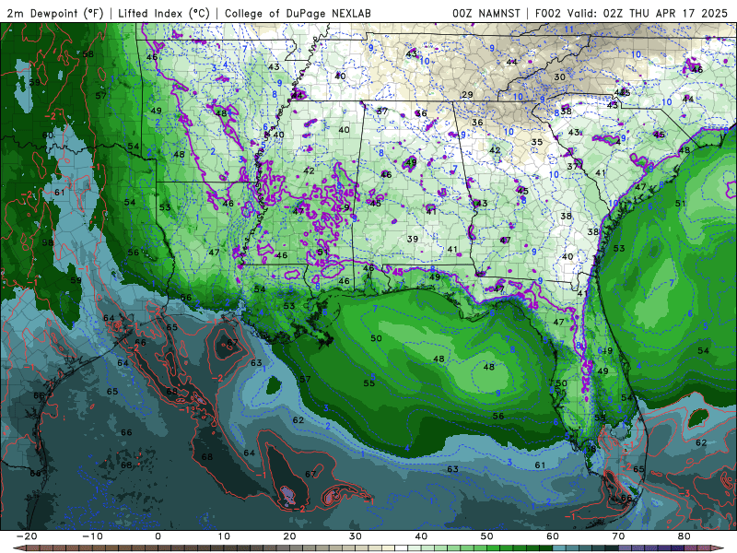Screen dimensions: 737x553
Task: Click the "-20" label on the color scale
Action: (27, 536)
